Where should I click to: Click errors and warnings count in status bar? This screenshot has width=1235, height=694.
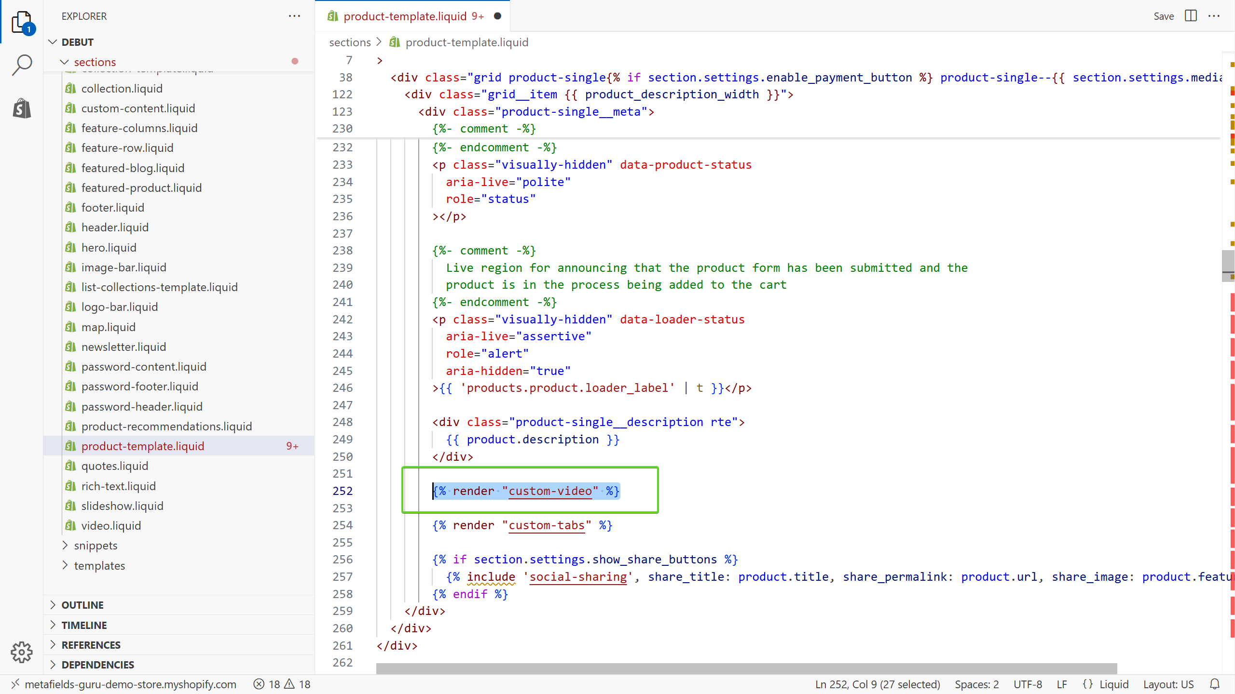tap(283, 684)
